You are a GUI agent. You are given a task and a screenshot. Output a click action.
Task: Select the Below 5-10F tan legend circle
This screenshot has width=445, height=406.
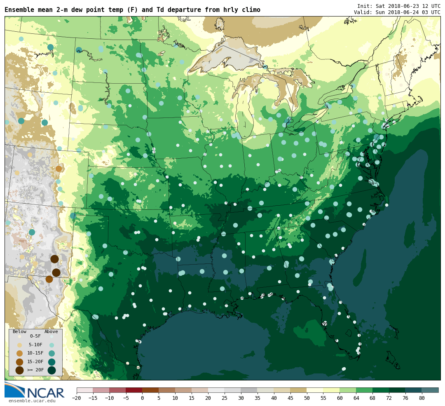coord(20,345)
